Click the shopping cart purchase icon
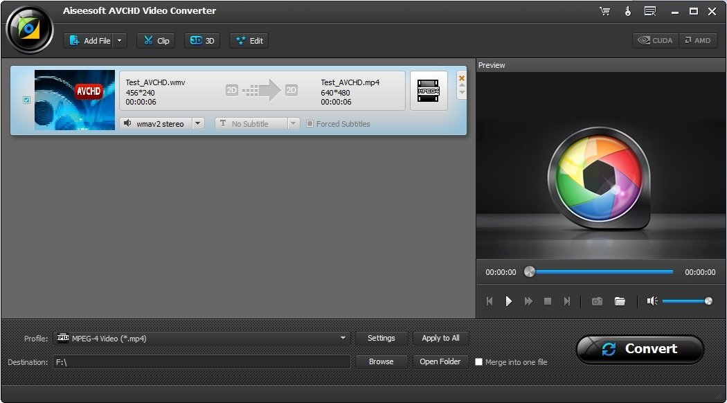This screenshot has width=727, height=403. 604,11
